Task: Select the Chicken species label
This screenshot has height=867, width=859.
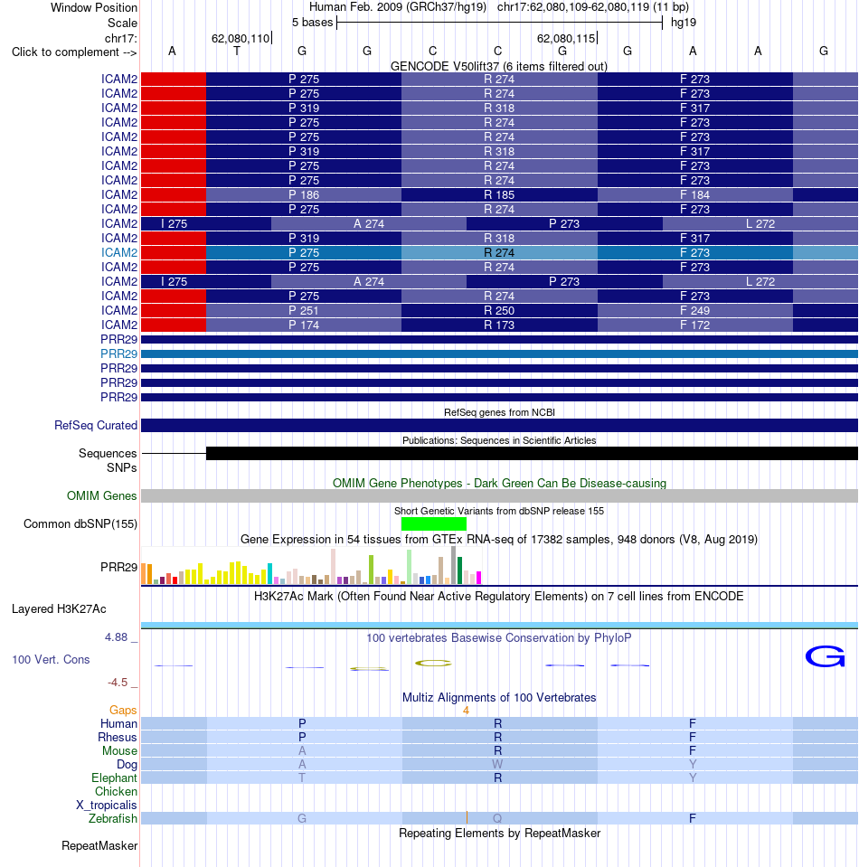Action: point(116,791)
